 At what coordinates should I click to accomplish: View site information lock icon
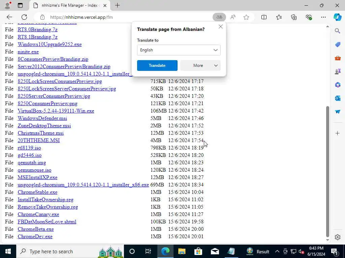42,17
